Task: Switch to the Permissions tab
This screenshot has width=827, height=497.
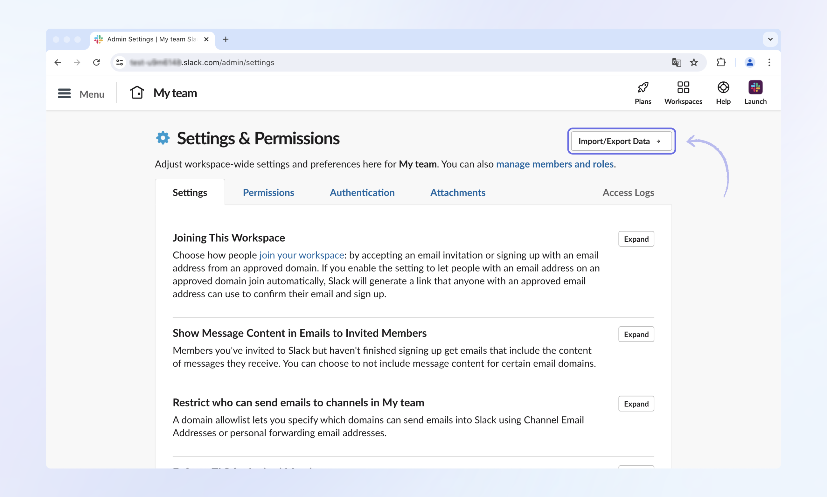Action: tap(268, 193)
